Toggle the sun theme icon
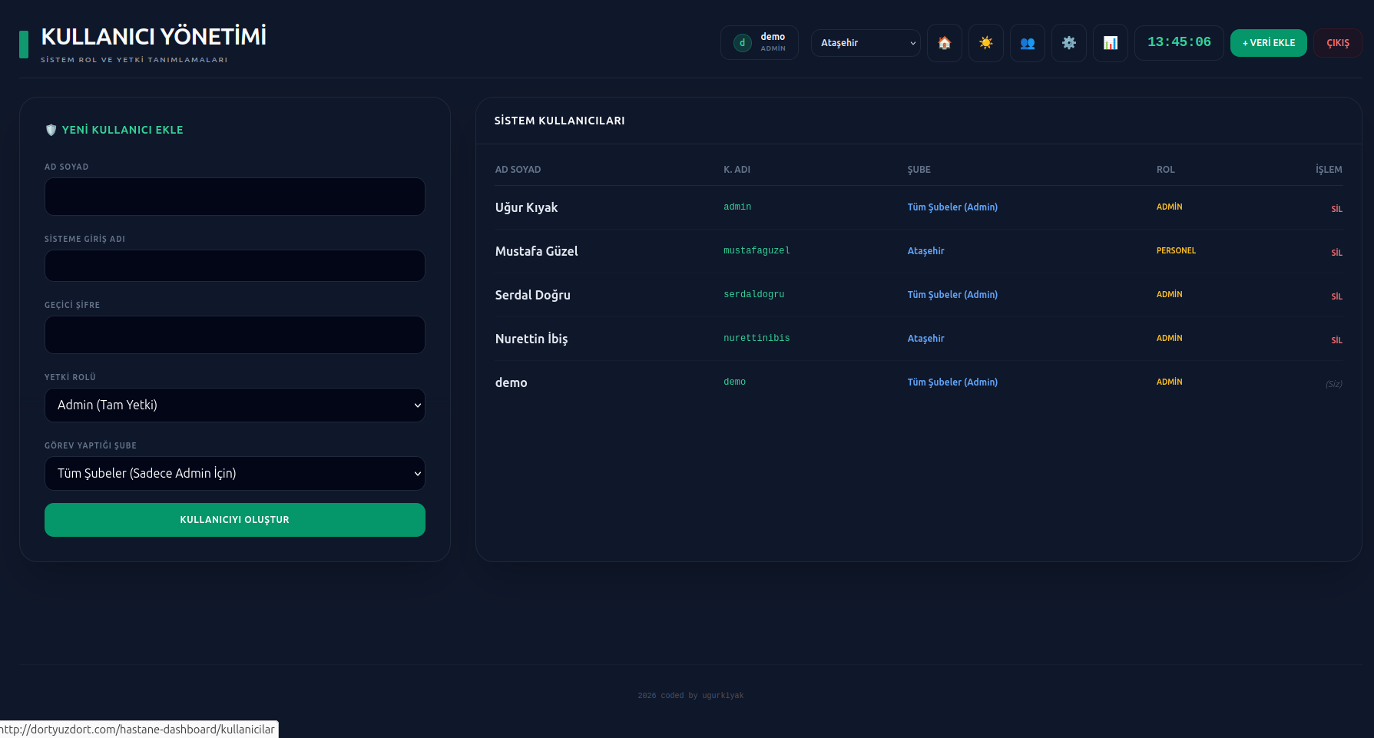1374x738 pixels. click(x=986, y=43)
